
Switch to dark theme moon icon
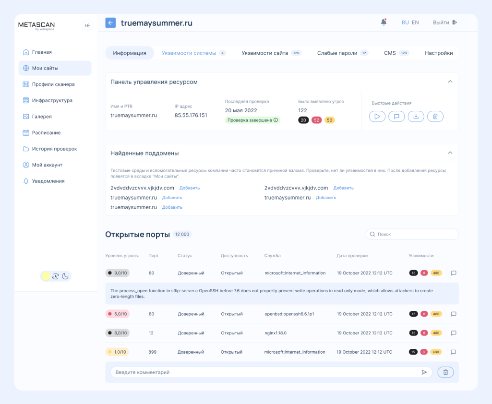pyautogui.click(x=65, y=276)
